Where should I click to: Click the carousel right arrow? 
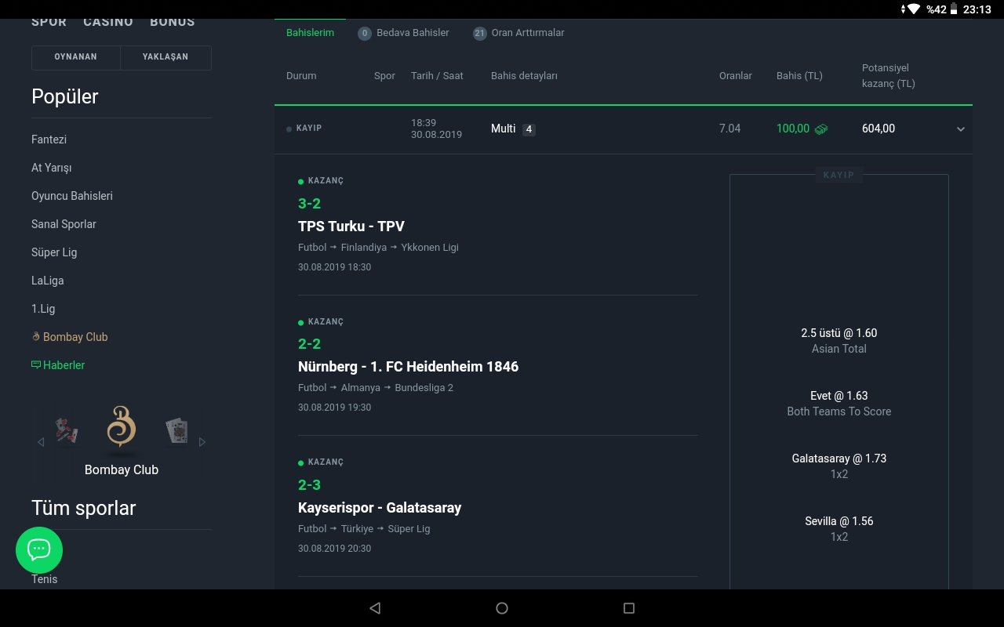pos(202,442)
